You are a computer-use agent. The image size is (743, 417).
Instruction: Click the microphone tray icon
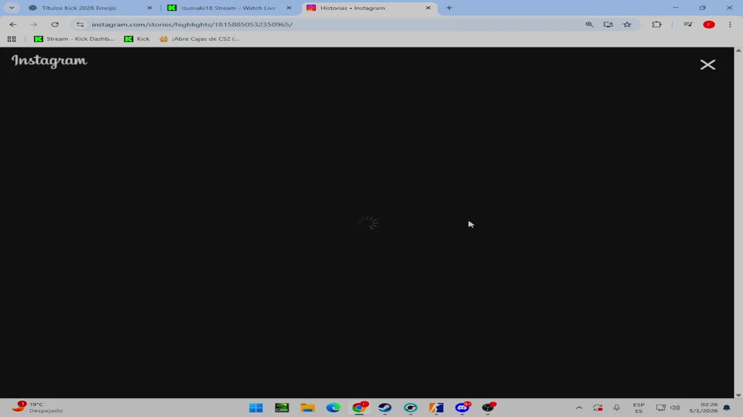point(616,408)
